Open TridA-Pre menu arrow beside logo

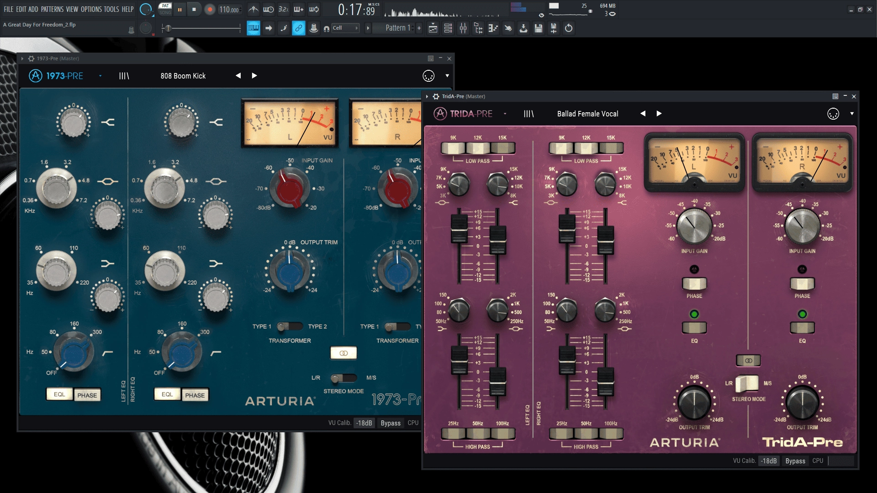pyautogui.click(x=505, y=114)
